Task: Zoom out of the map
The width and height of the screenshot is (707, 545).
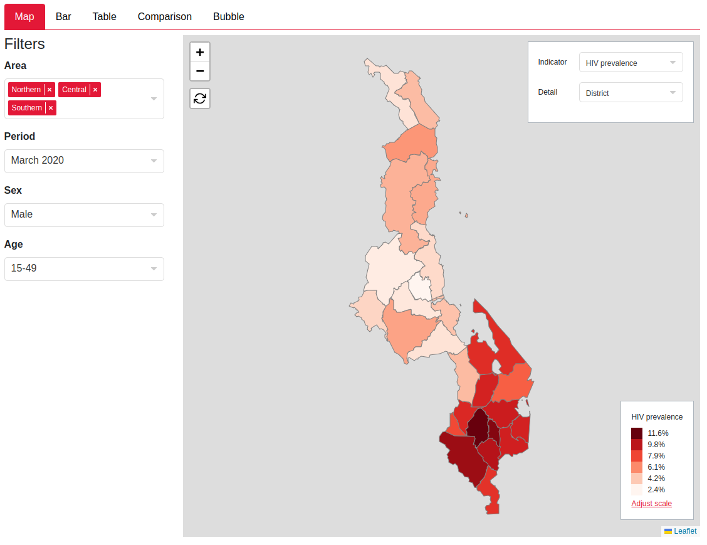Action: pos(200,71)
